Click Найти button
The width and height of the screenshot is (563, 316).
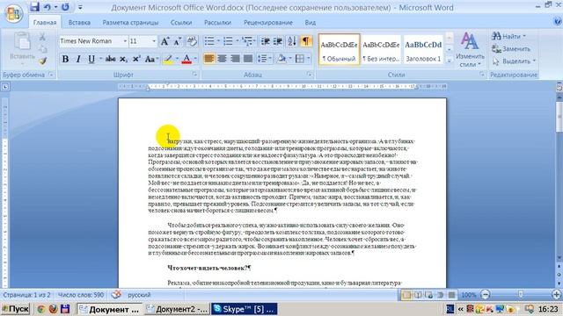[508, 36]
